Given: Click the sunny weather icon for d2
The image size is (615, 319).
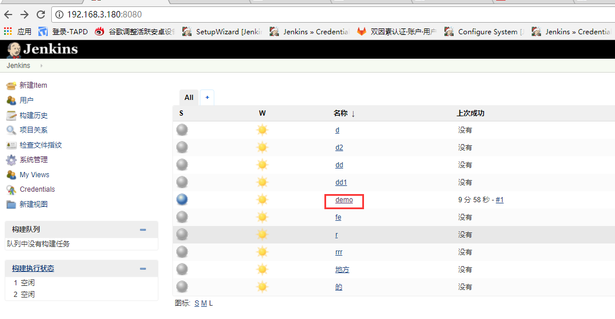Looking at the screenshot, I should (262, 148).
